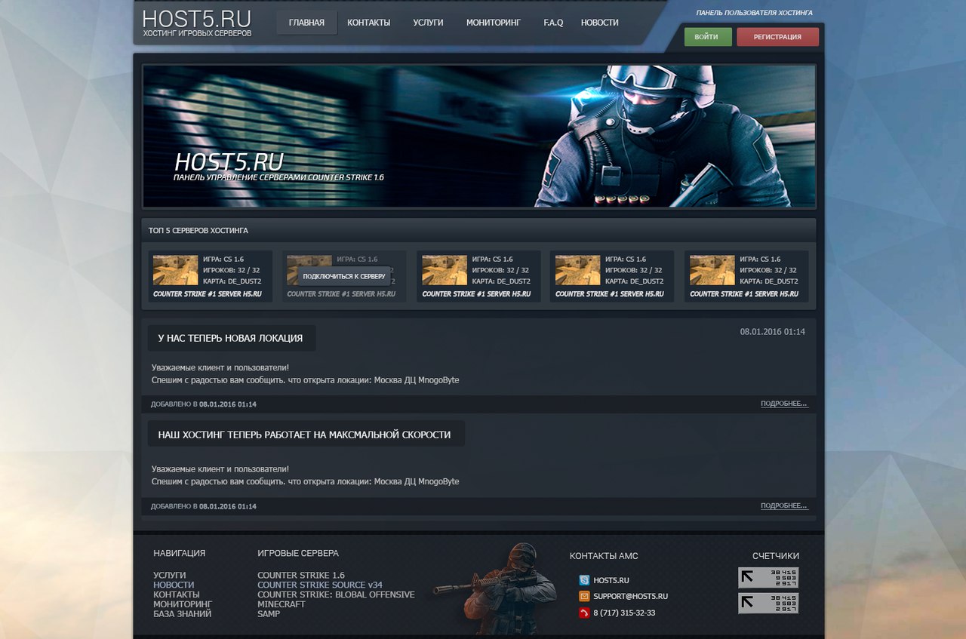Select Мониторинг in the top menu

[x=494, y=23]
